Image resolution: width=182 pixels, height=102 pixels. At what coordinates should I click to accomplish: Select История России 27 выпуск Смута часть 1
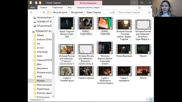pyautogui.click(x=67, y=54)
